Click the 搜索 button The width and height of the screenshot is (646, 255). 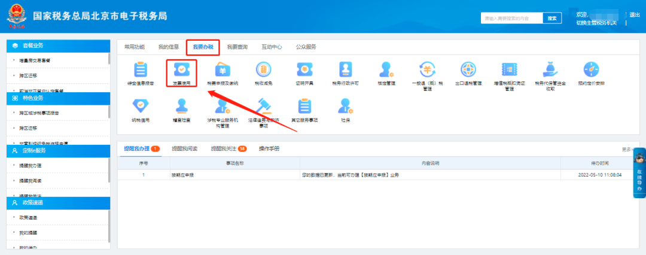pyautogui.click(x=552, y=19)
